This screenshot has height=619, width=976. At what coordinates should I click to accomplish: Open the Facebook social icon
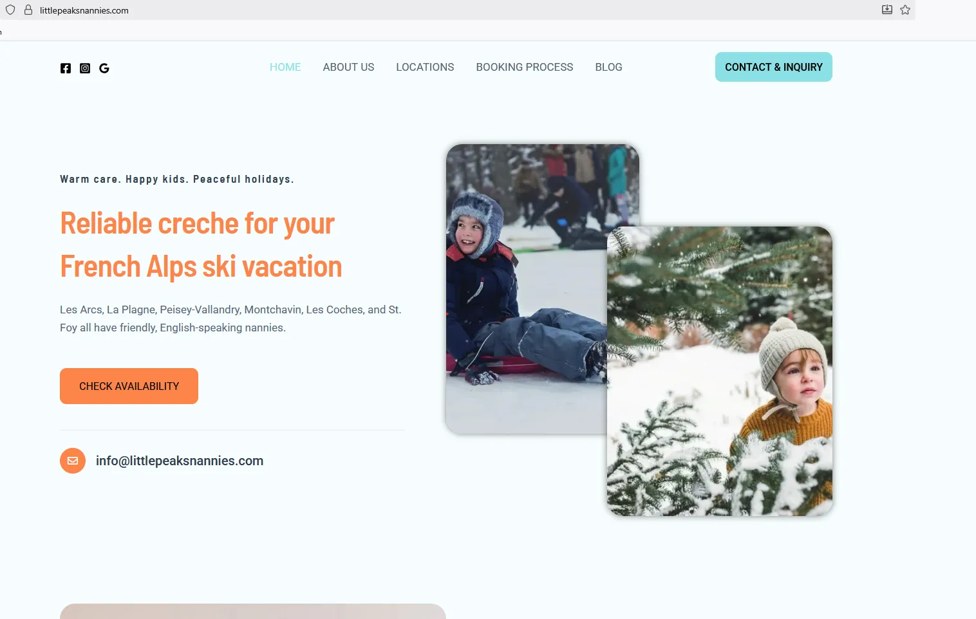click(x=66, y=68)
